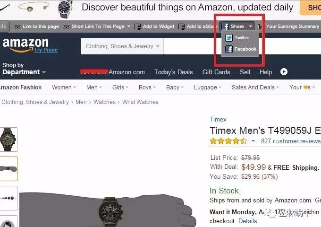Open the Men menu in Amazon Fashion
The image size is (321, 227).
[94, 87]
